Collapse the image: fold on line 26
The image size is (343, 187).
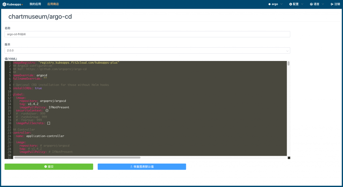12,142
